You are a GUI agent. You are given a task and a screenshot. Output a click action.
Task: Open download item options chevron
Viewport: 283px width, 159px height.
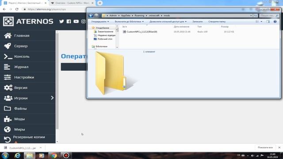coord(41,148)
